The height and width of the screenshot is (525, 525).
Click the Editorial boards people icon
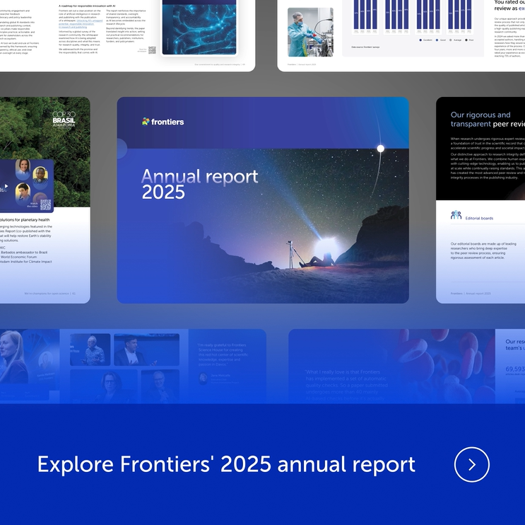pos(456,215)
